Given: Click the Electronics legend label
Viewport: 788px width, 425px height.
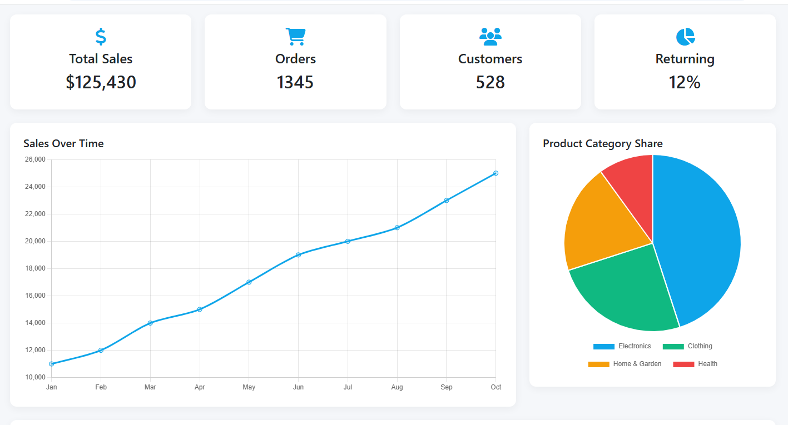Looking at the screenshot, I should coord(635,346).
